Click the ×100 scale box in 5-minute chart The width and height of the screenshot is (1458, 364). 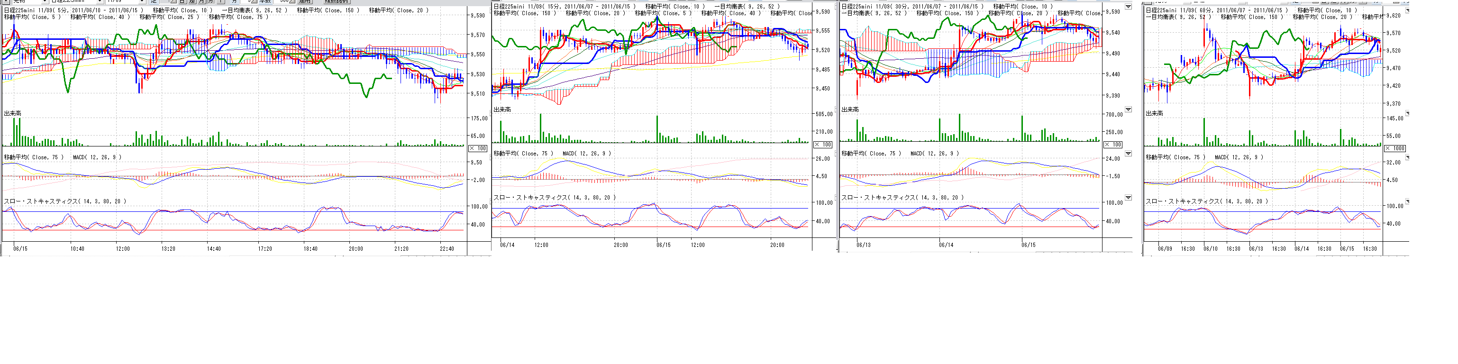point(478,148)
